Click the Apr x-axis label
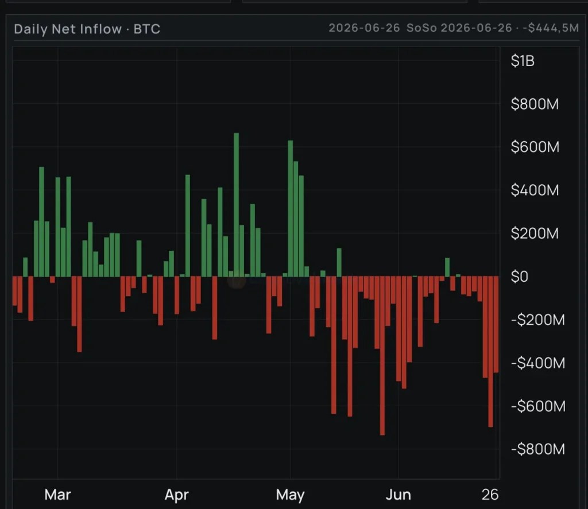 click(176, 495)
